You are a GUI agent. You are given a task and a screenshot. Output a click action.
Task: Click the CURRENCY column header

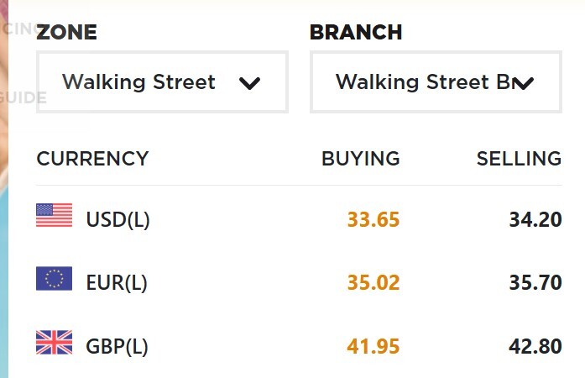pyautogui.click(x=92, y=159)
